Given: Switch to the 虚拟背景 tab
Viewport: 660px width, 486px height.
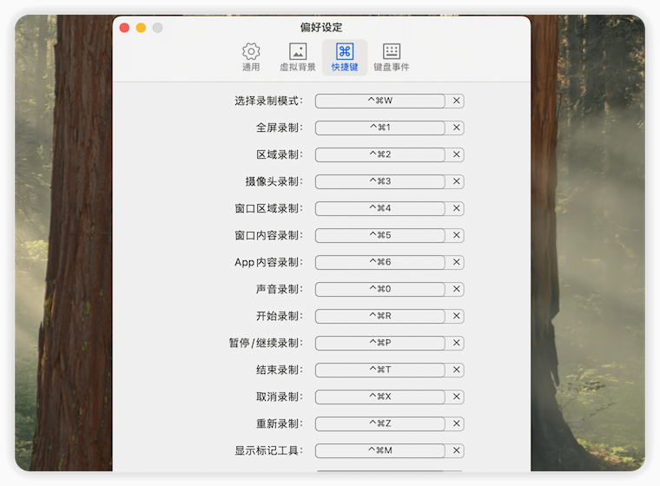Looking at the screenshot, I should coord(297,57).
